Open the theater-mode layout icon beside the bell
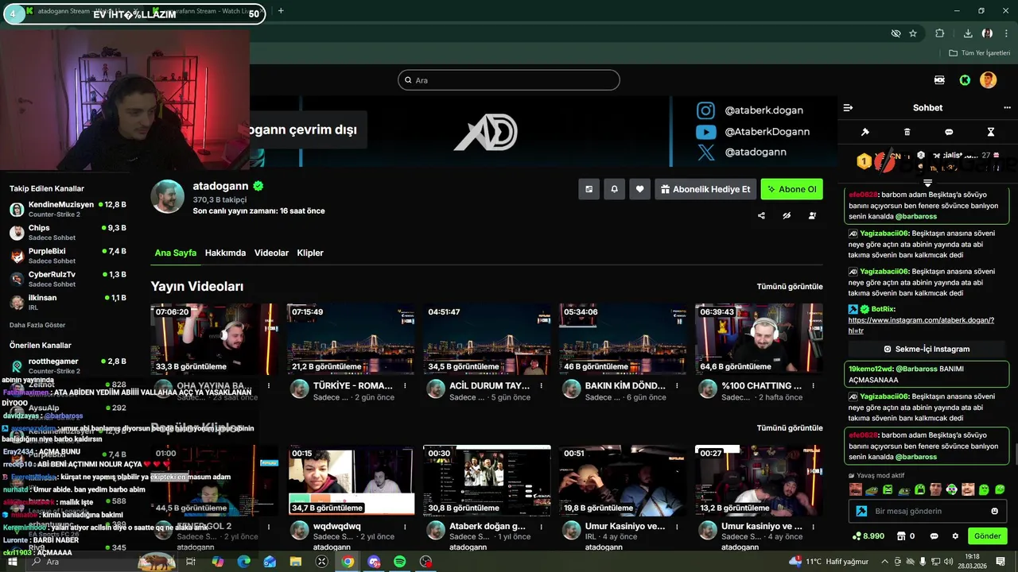This screenshot has width=1018, height=572. pos(589,189)
